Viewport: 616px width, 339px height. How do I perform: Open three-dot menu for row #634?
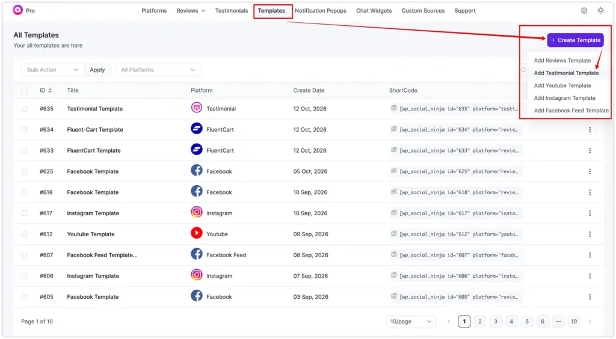click(x=590, y=129)
